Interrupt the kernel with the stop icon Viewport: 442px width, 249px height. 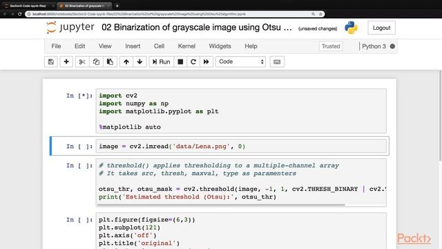click(x=180, y=62)
